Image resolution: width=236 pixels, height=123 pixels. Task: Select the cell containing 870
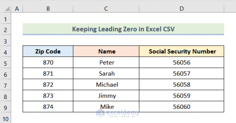[x=48, y=62]
